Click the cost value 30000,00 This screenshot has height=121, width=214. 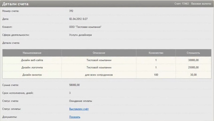click(193, 60)
